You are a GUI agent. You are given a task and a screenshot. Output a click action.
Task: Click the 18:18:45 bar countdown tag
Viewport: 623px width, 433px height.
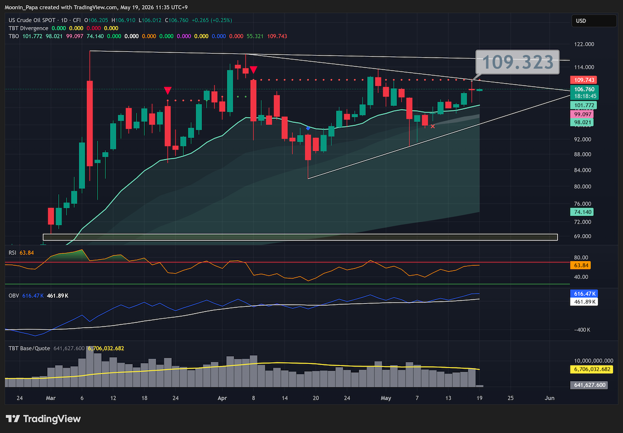(x=585, y=96)
